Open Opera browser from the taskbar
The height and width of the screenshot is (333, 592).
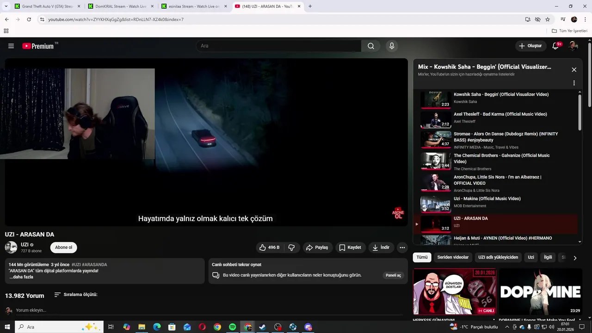point(202,327)
